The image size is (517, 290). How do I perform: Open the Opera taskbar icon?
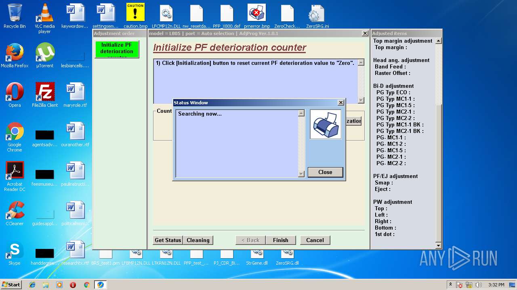(x=73, y=285)
